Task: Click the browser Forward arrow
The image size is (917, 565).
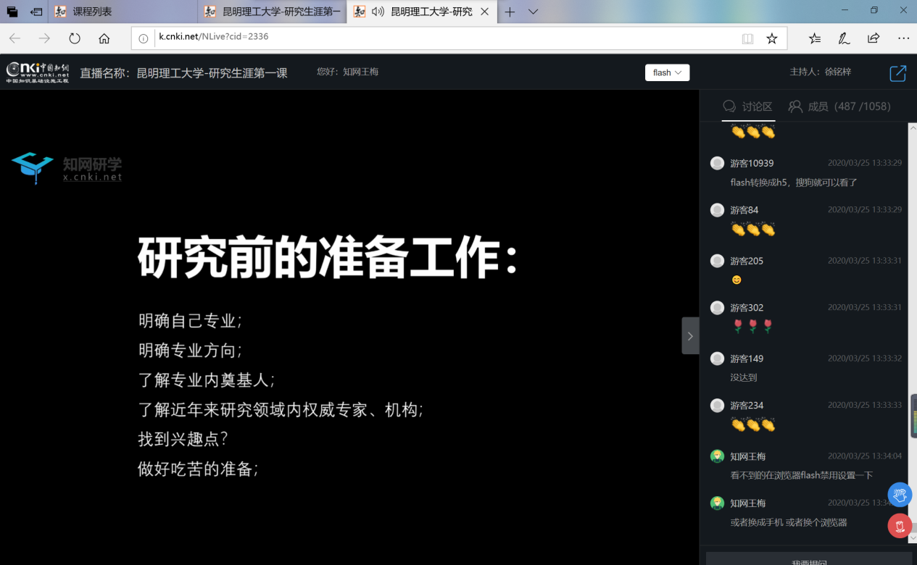Action: point(44,38)
